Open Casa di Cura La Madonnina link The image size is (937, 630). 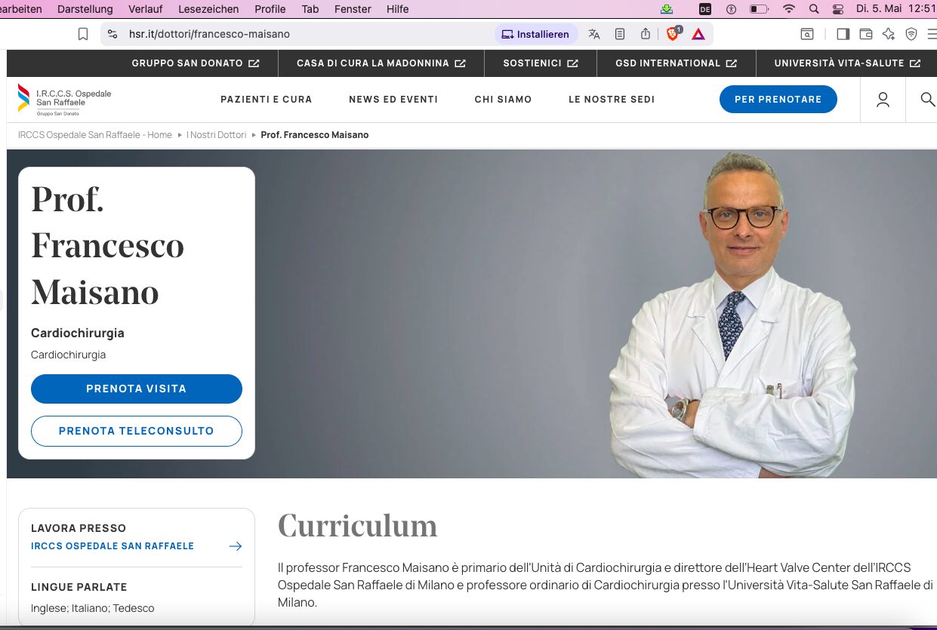point(381,63)
